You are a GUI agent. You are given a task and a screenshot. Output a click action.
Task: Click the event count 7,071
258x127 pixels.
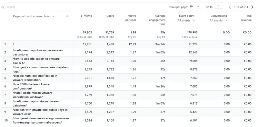[x=194, y=95]
